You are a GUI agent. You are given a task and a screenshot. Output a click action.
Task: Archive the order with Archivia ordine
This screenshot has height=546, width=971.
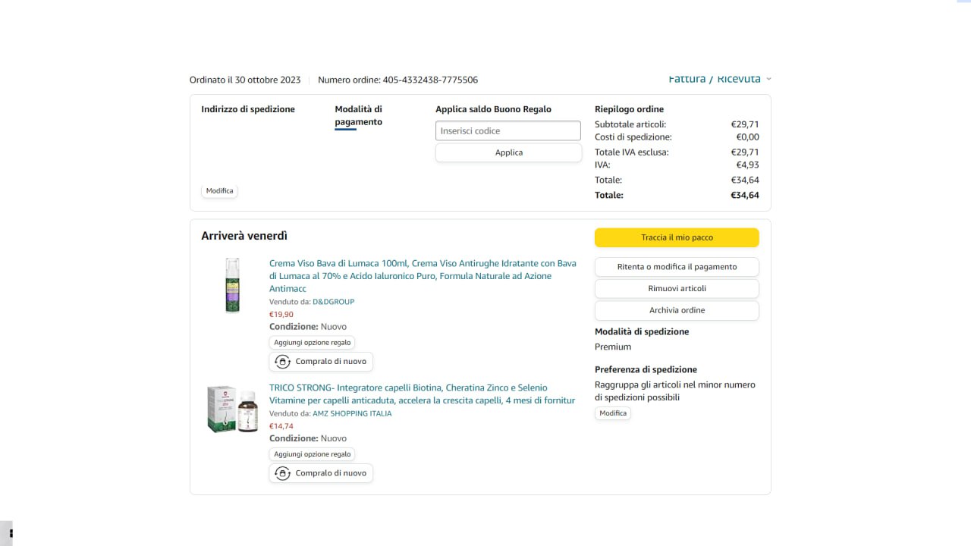(x=677, y=310)
